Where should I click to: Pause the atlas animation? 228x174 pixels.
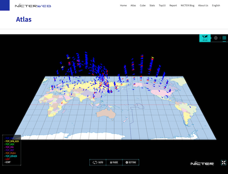point(114,162)
